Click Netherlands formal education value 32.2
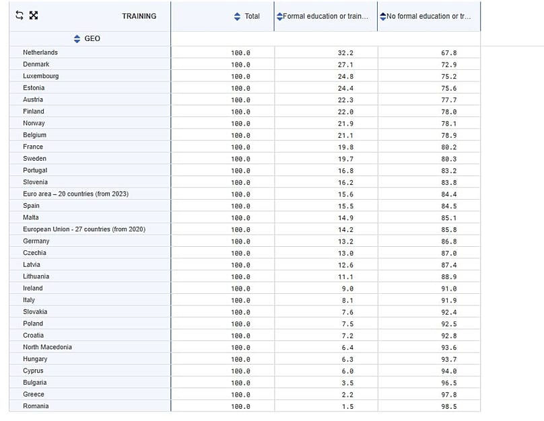 click(x=345, y=52)
